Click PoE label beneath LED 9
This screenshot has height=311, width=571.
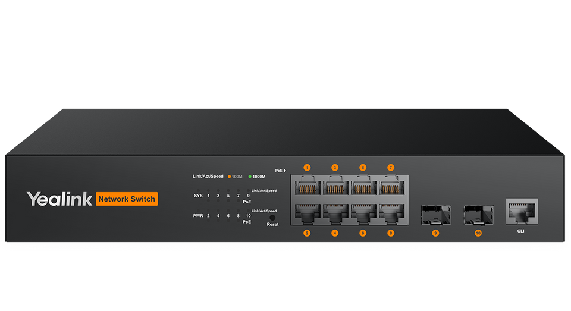tap(247, 202)
